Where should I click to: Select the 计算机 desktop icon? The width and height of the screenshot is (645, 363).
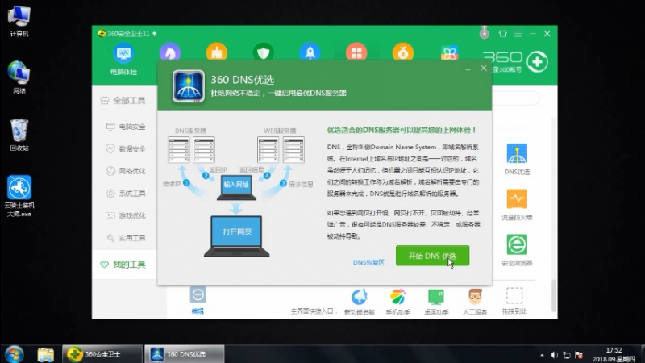[x=19, y=22]
